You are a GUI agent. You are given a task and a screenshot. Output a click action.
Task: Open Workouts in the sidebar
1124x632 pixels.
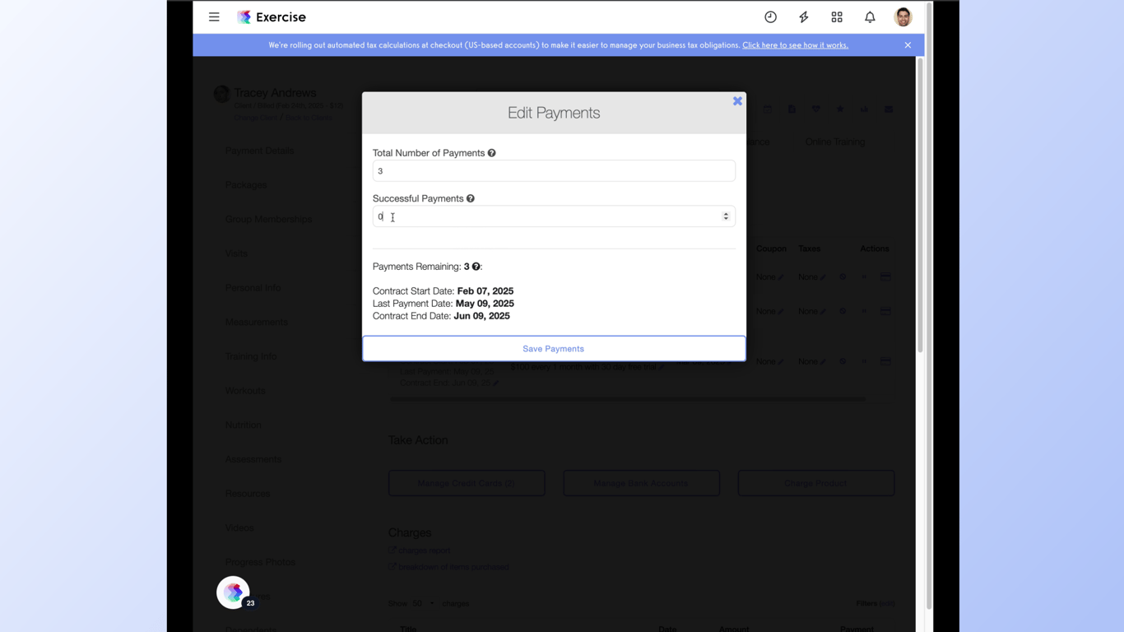tap(245, 391)
